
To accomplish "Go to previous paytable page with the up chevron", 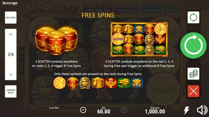I will coord(11,35).
